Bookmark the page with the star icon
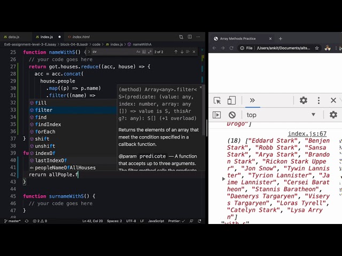 pos(317,48)
